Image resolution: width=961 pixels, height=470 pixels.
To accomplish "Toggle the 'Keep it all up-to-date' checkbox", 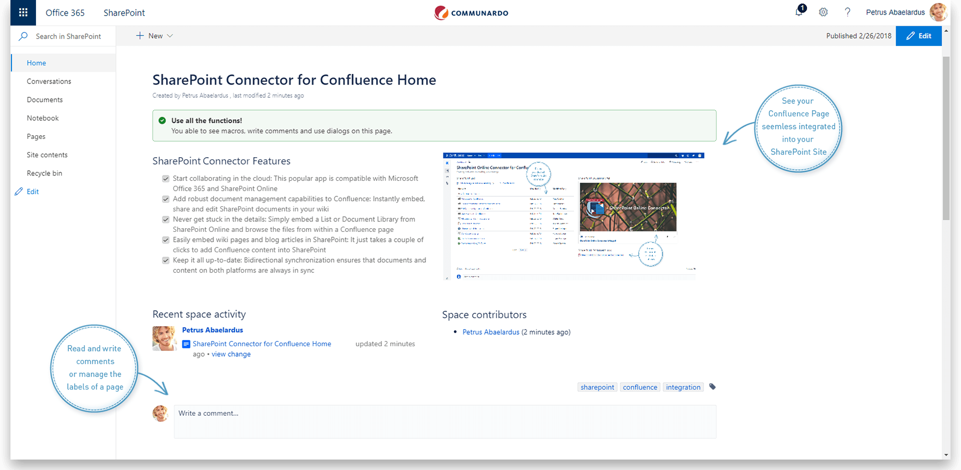I will [166, 260].
